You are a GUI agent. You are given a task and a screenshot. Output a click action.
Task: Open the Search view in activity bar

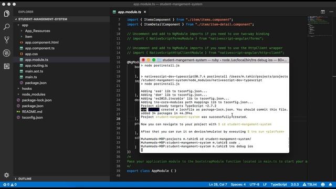tap(7, 27)
